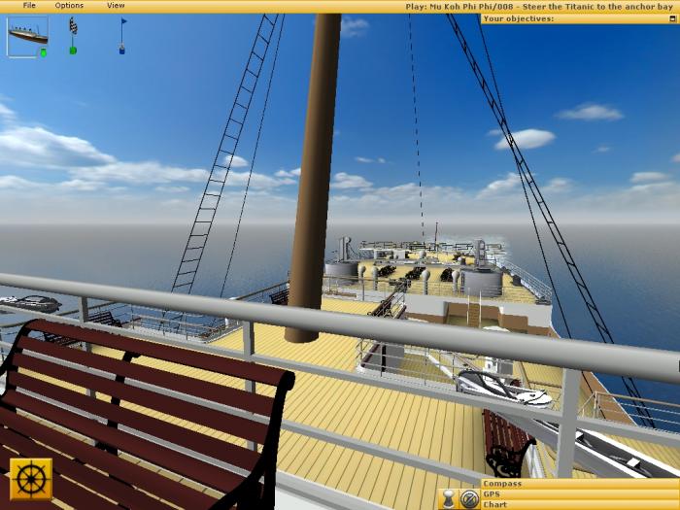Click the joystick pawn icon
The image size is (680, 510).
click(449, 499)
